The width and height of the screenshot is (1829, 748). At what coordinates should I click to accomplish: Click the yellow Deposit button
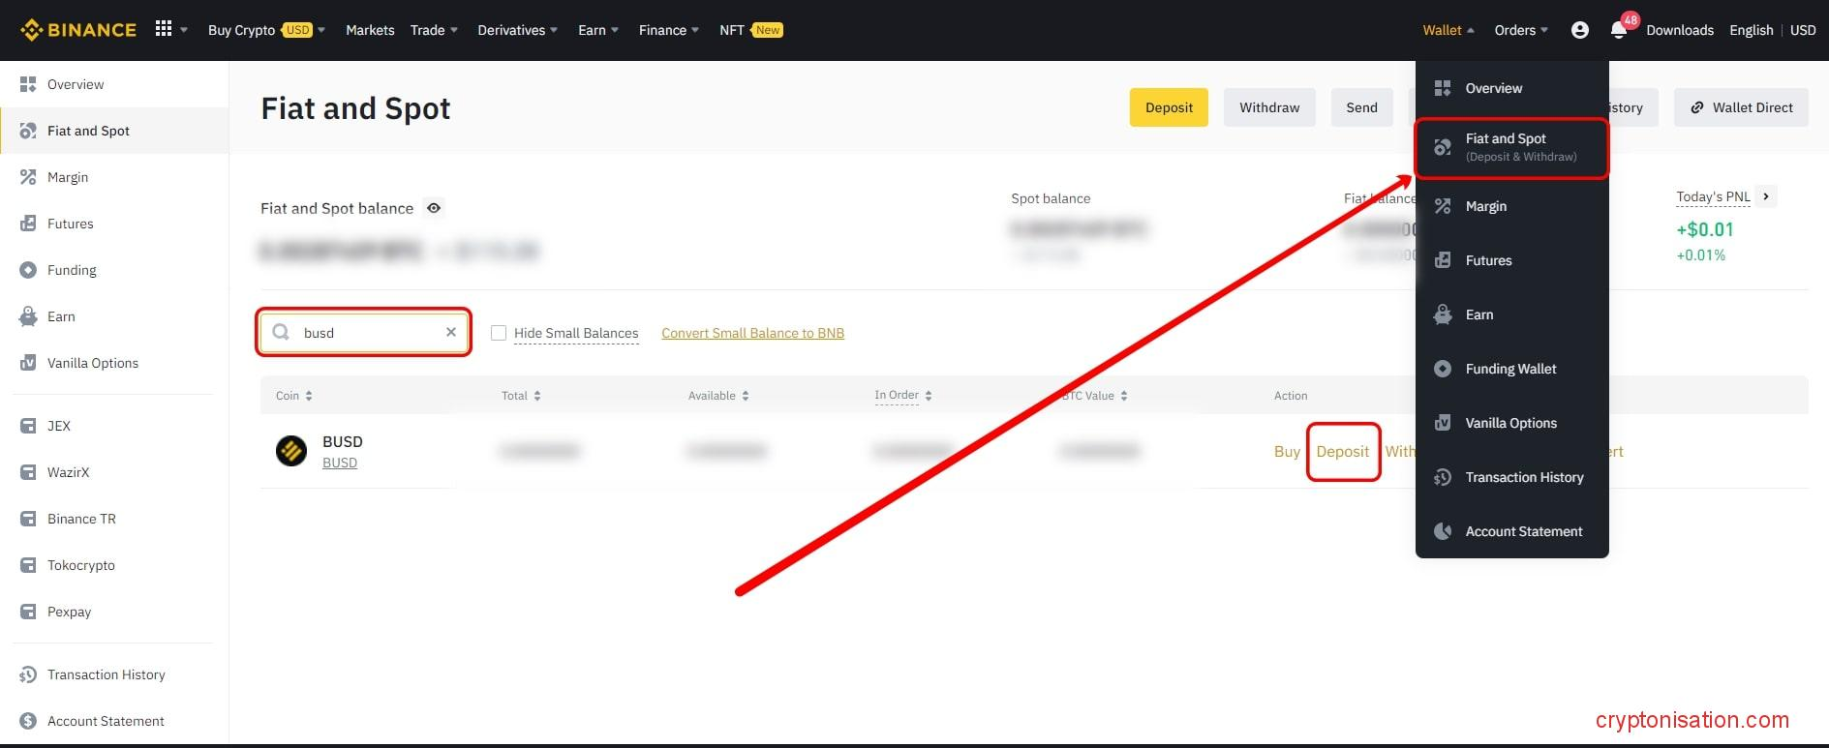point(1169,107)
